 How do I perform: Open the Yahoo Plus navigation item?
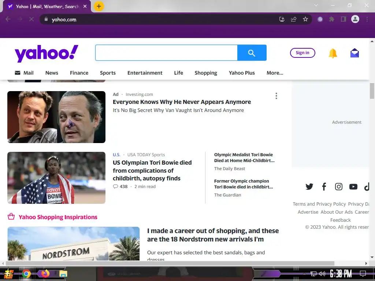click(242, 73)
